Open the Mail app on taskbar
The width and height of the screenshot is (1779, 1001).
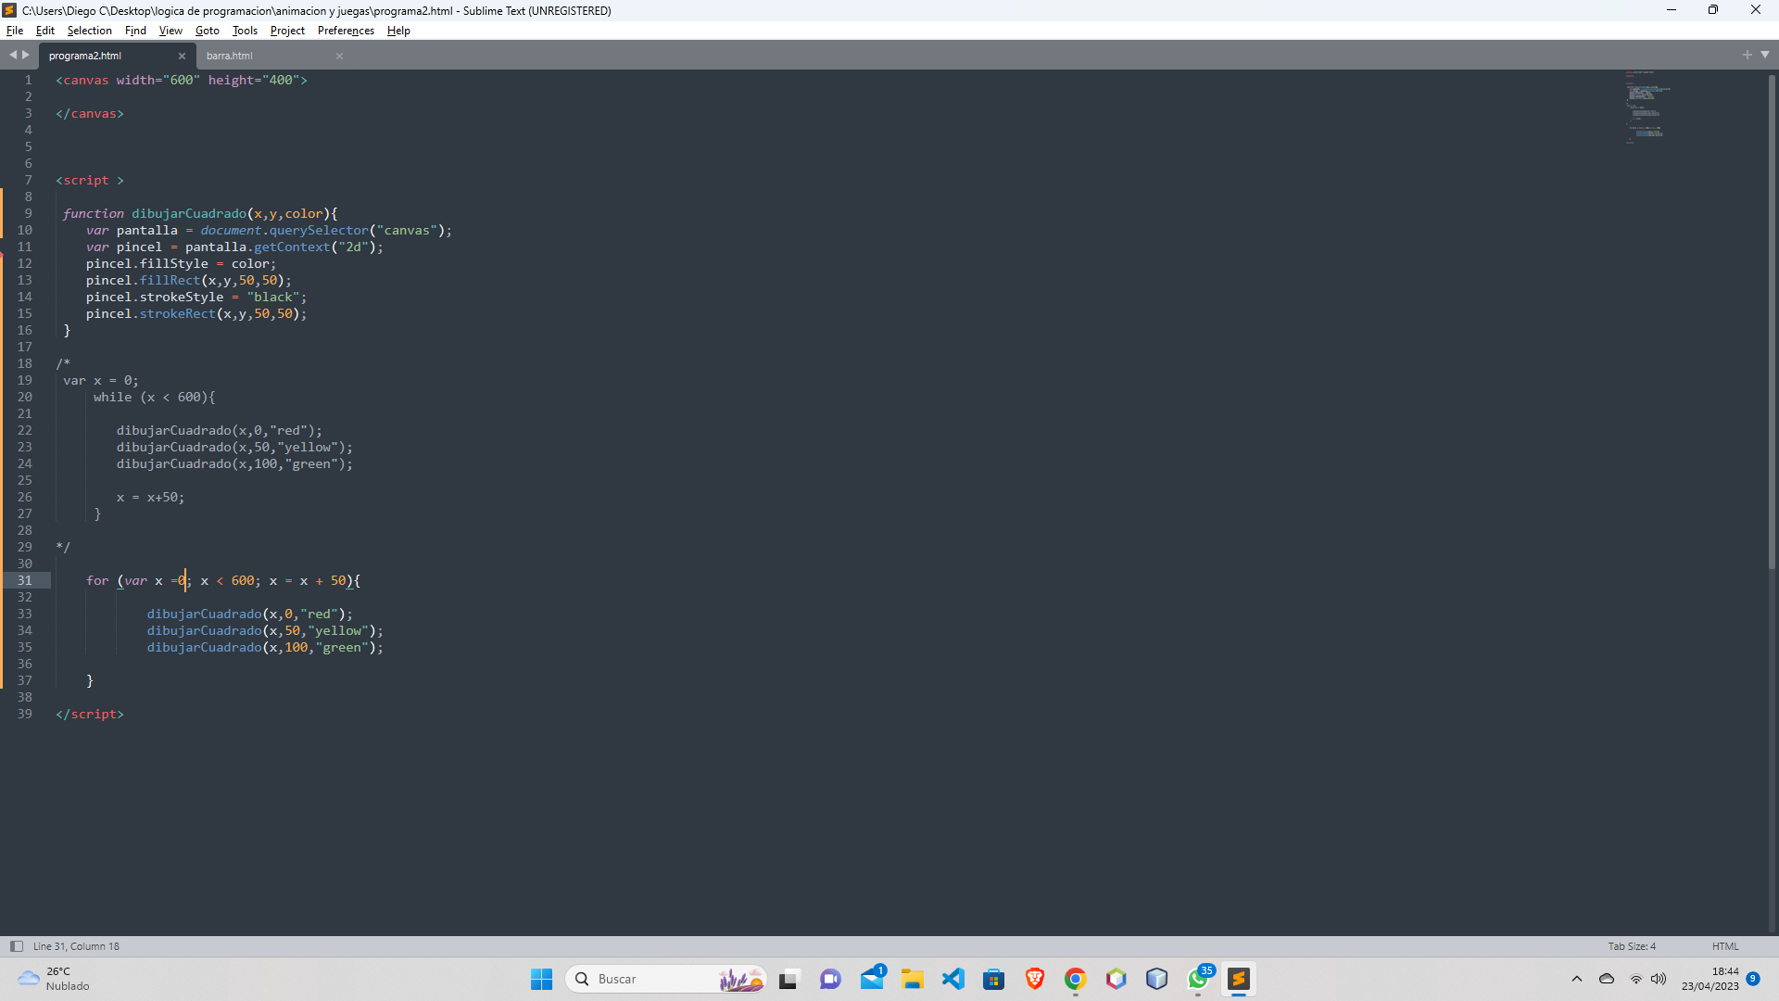pyautogui.click(x=872, y=979)
